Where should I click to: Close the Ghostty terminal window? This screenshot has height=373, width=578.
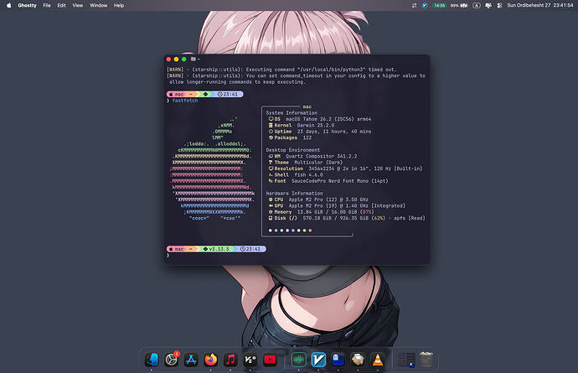168,59
